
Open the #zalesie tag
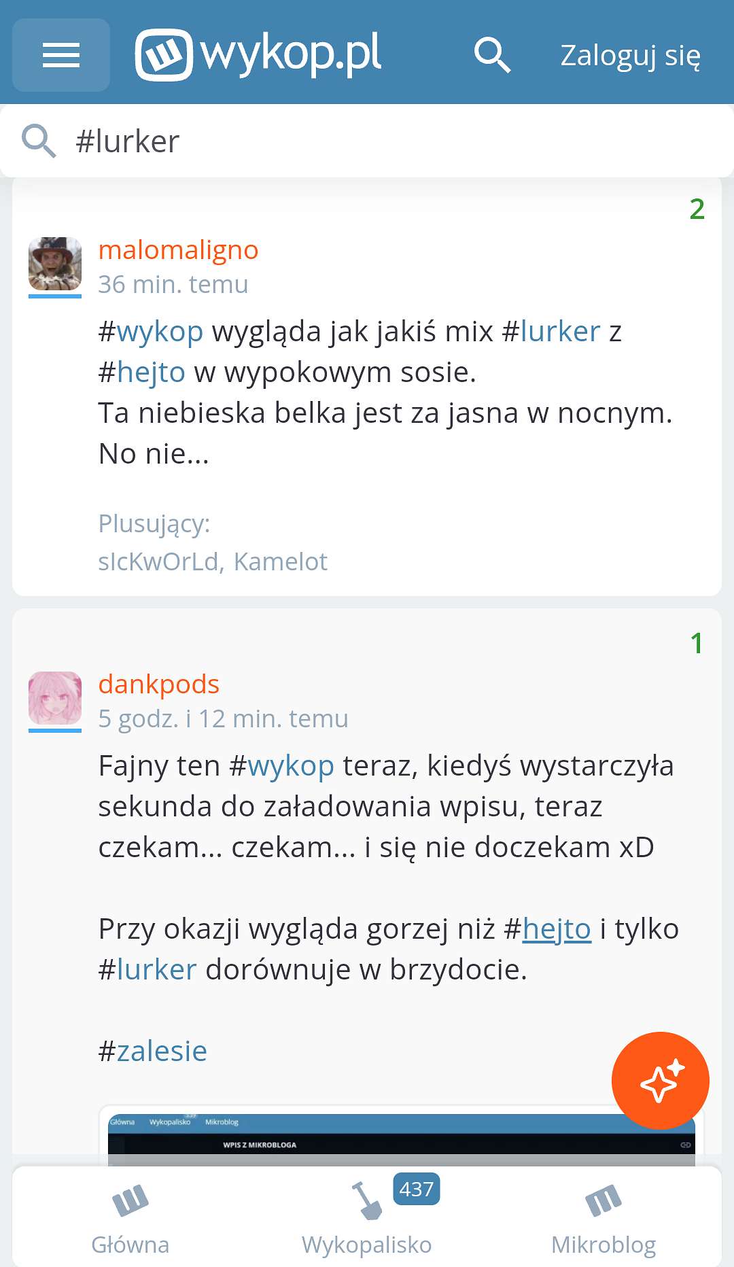[153, 1052]
